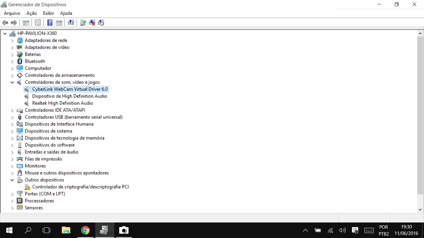
Task: Select Dispositivos do software label
Action: coord(50,145)
